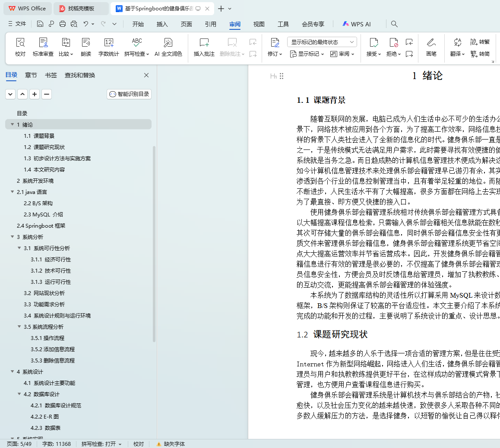The width and height of the screenshot is (500, 448).
Task: Open the 显示标记 dropdown
Action: tap(307, 54)
